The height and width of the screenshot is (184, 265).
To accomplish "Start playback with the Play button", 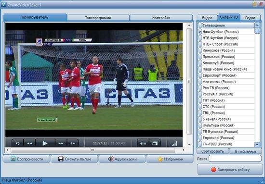I will 45,143.
